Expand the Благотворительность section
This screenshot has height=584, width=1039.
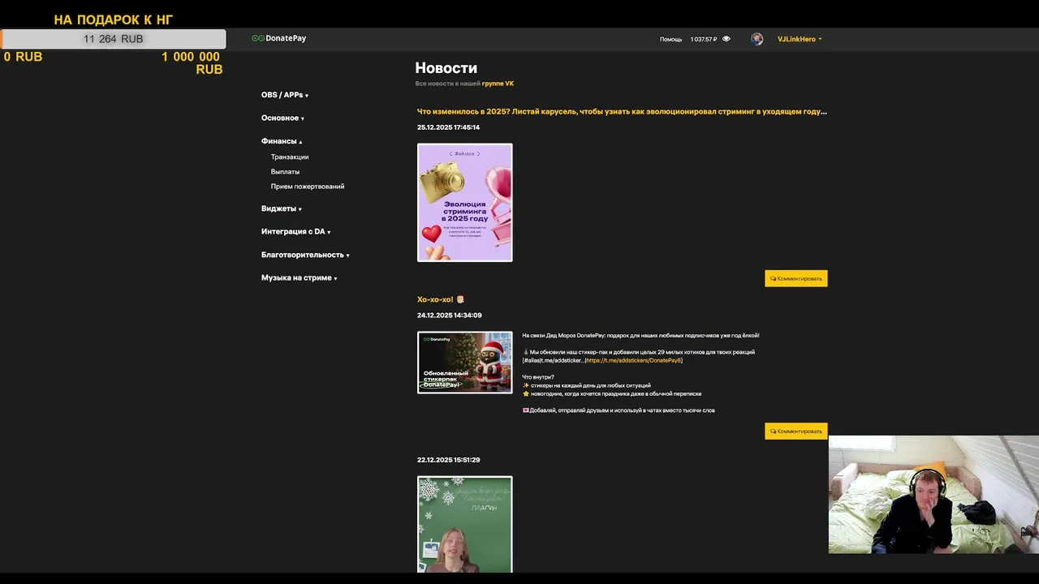tap(305, 255)
